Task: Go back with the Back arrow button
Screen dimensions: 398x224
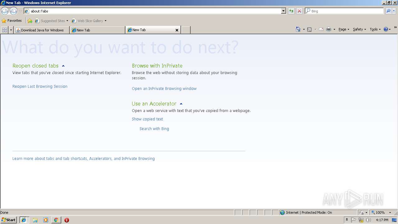Action: 5,11
